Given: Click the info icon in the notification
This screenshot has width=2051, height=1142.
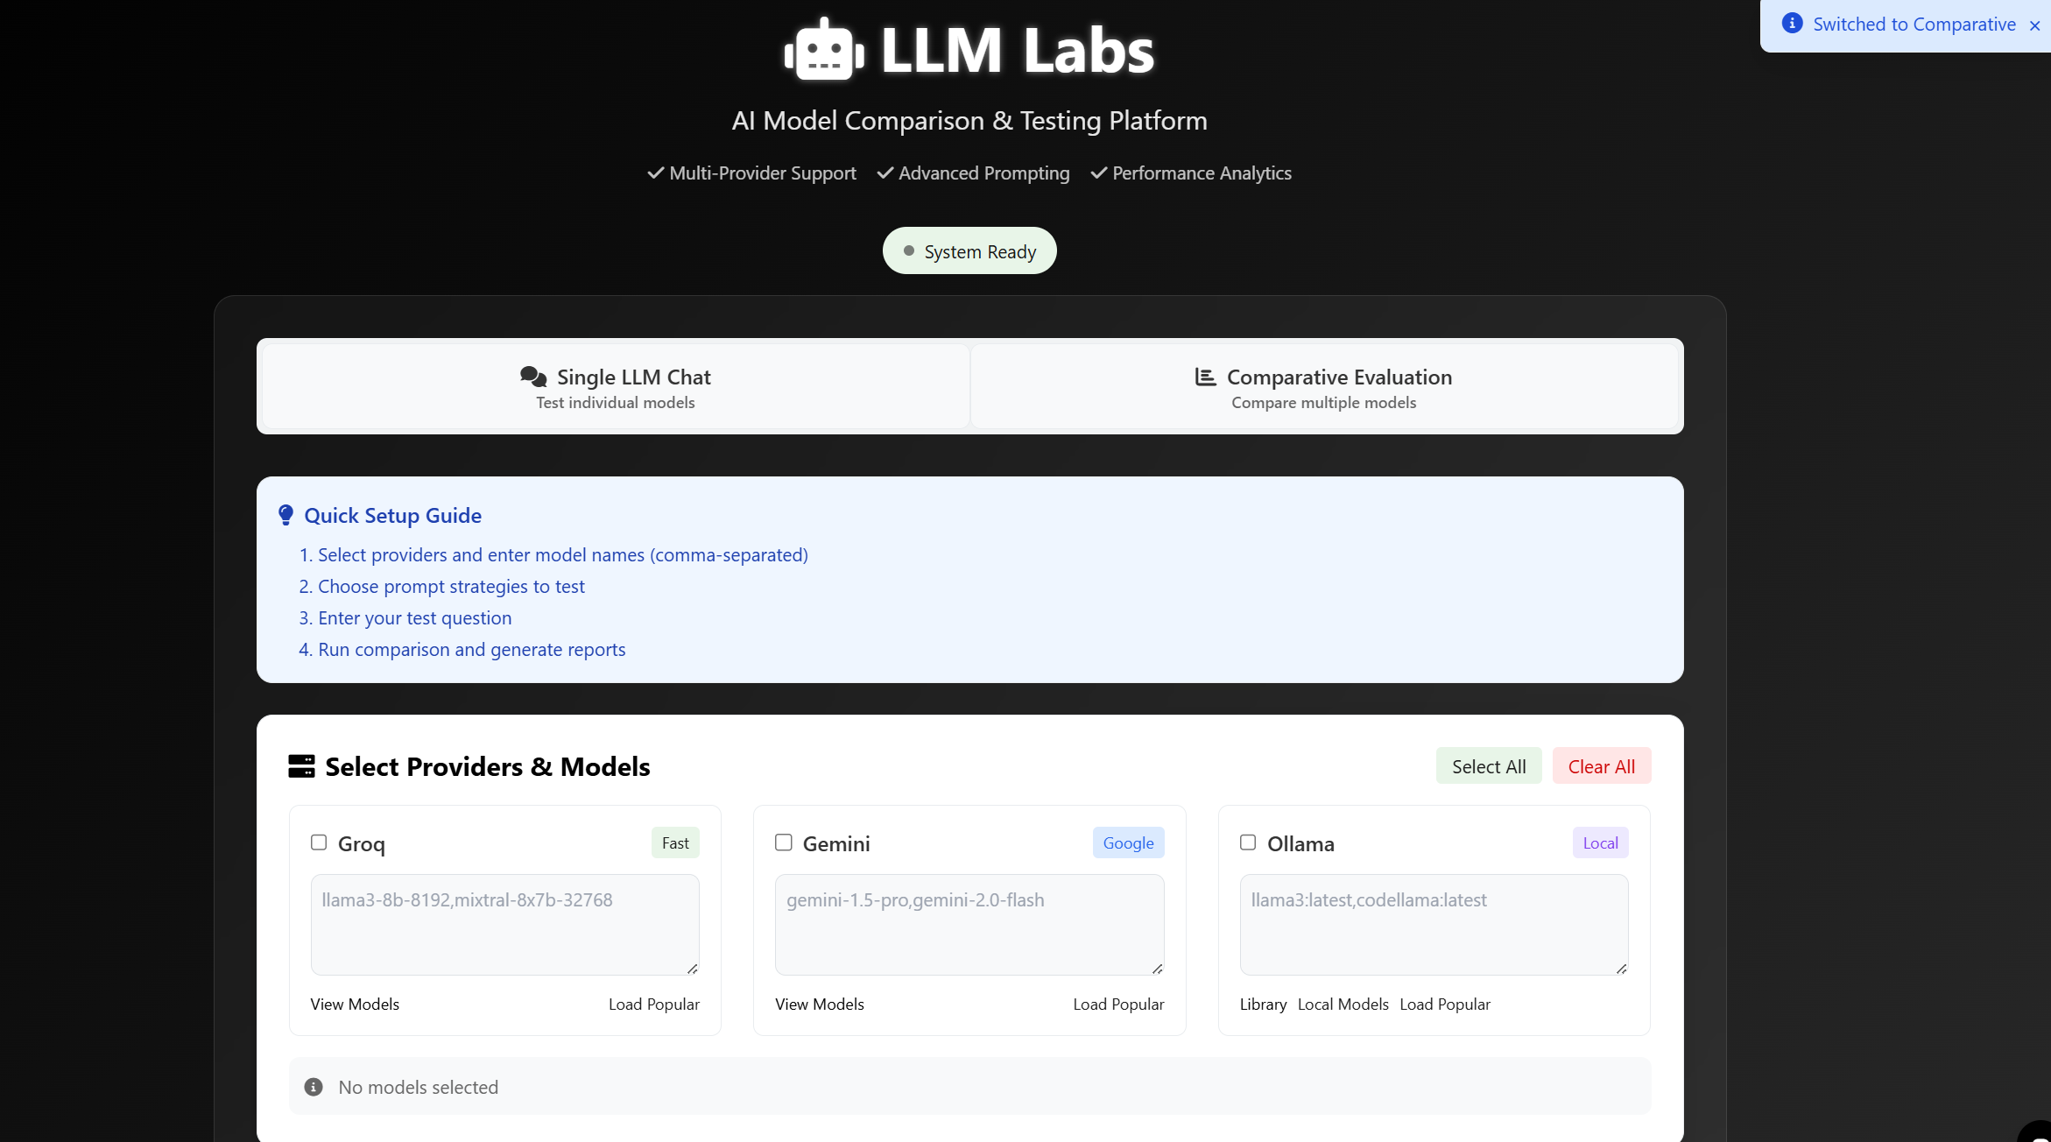Looking at the screenshot, I should [1792, 24].
